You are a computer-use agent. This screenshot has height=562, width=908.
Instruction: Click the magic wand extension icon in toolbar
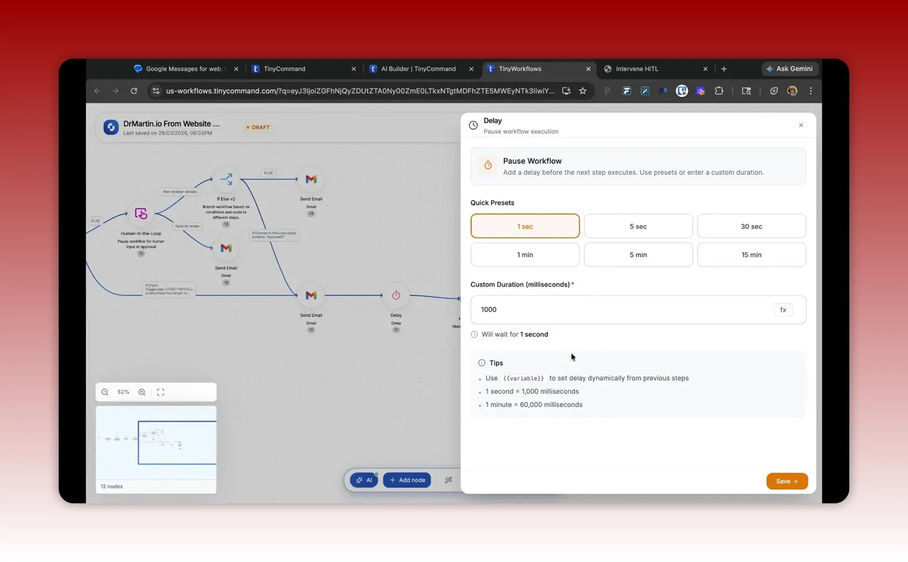coord(645,91)
